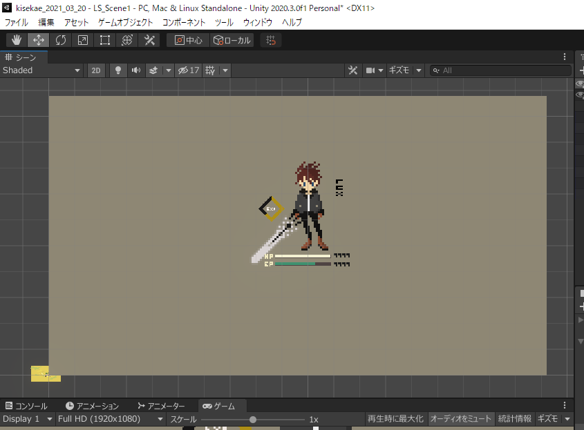584x430 pixels.
Task: Toggle 再生時に最大化 button
Action: point(395,419)
